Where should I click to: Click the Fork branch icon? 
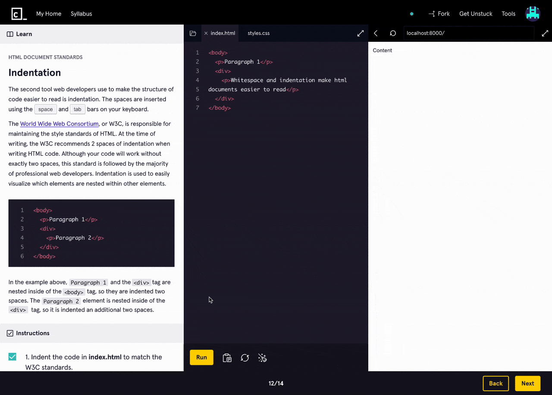tap(431, 14)
